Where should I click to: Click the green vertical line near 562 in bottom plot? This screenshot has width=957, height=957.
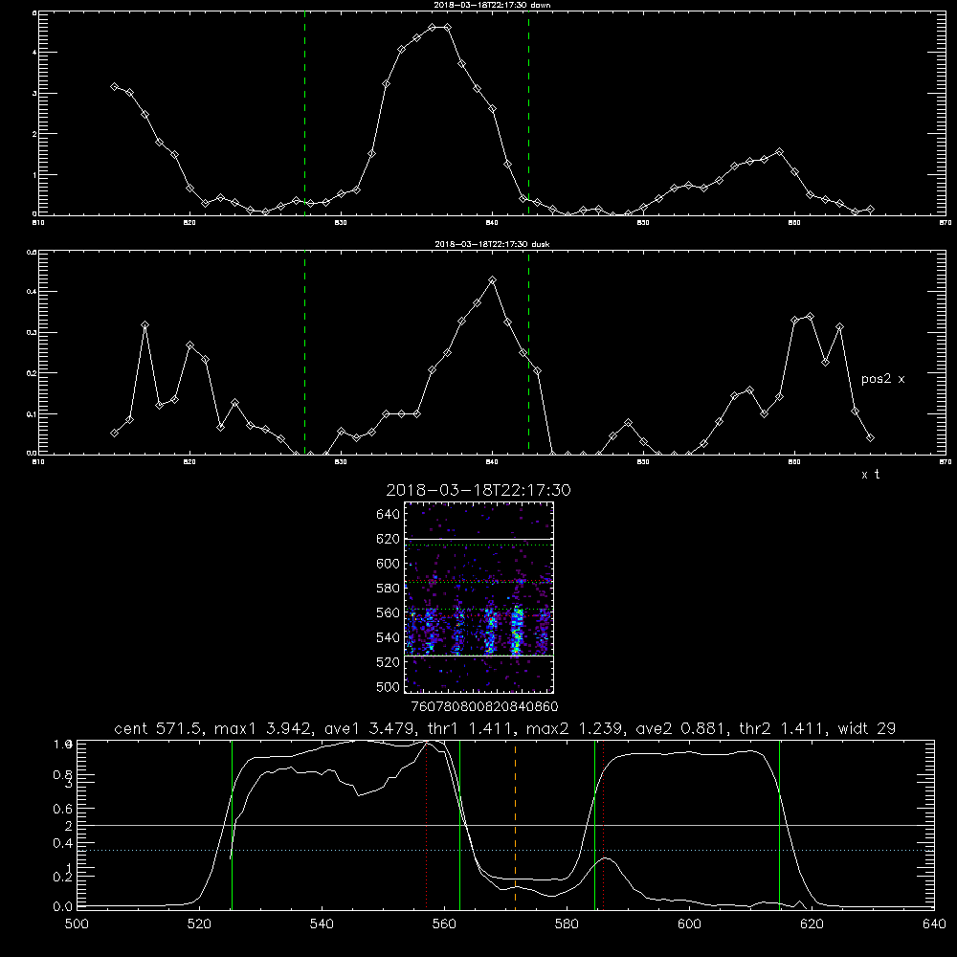point(459,824)
